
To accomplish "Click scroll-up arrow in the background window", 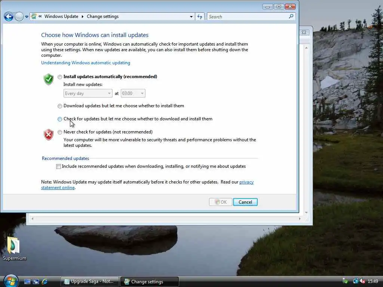I will point(306,48).
